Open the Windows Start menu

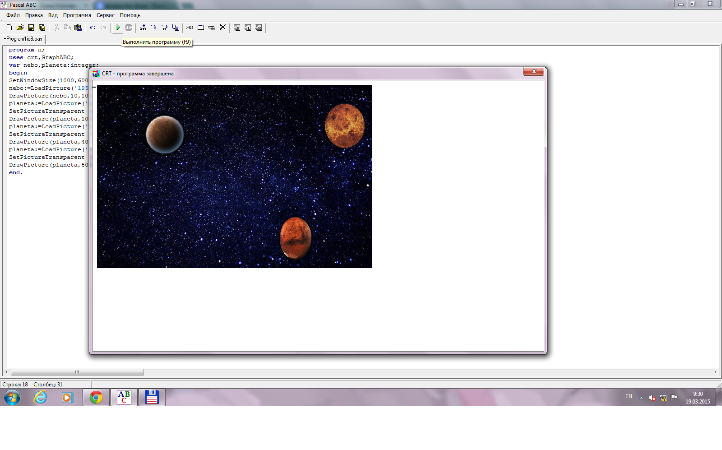(12, 398)
